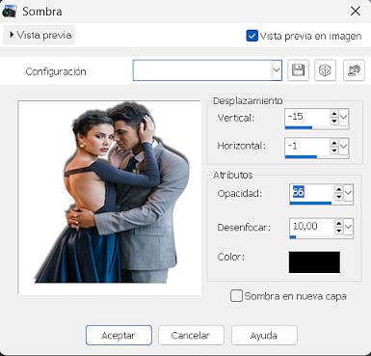Click the Sombra dialog title bar icon
Viewport: 371px width, 356px height.
pyautogui.click(x=9, y=12)
